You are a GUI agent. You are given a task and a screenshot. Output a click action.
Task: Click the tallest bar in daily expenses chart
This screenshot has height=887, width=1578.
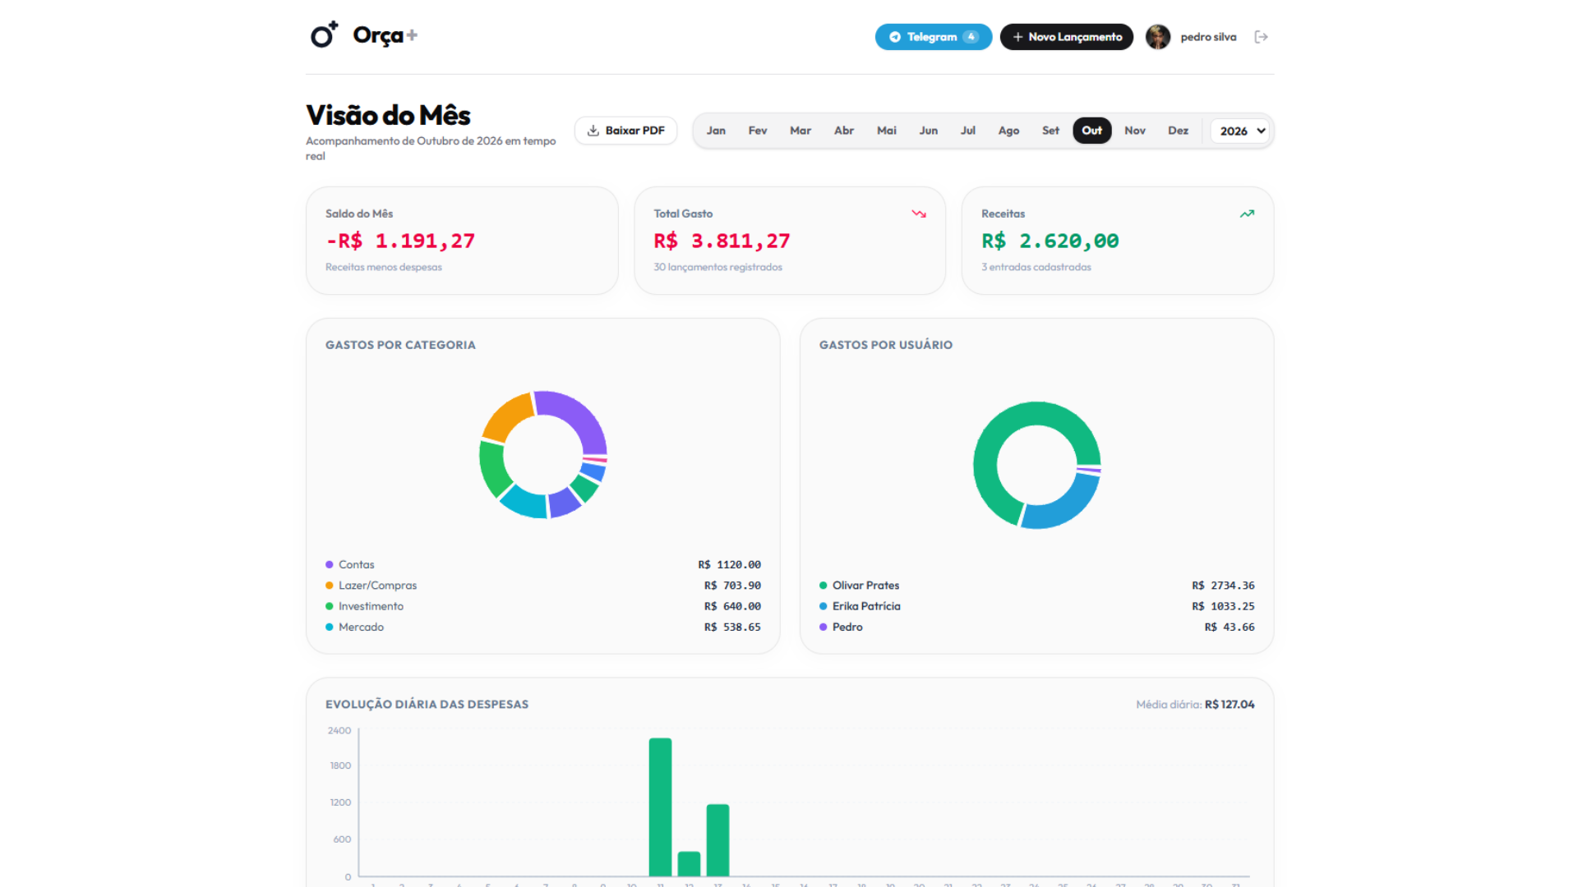pos(660,807)
